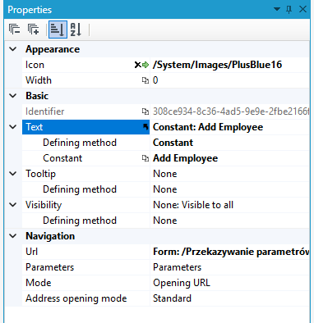Viewport: 314px width, 323px height.
Task: Open the Properties panel options dropdown
Action: pyautogui.click(x=277, y=9)
